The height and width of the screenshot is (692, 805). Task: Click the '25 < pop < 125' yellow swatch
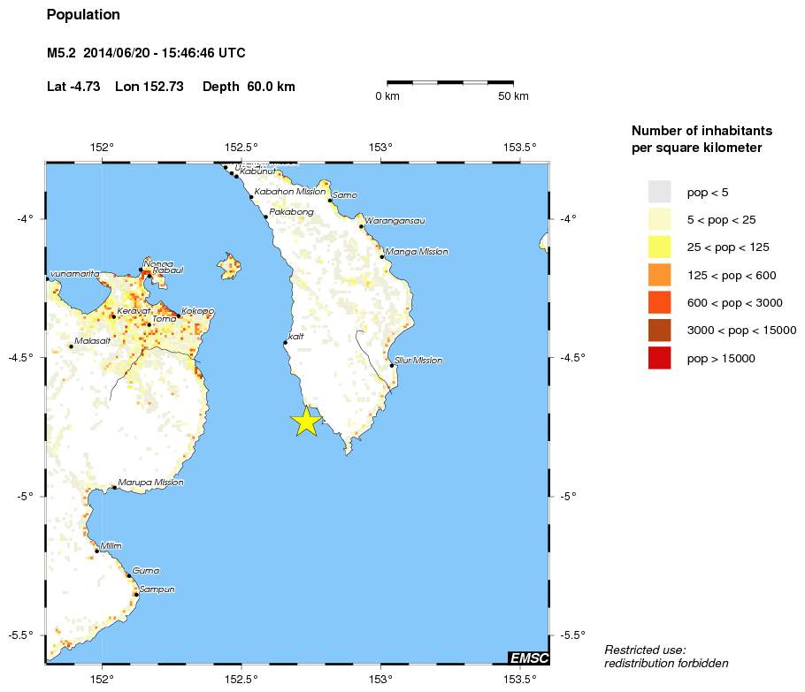click(659, 247)
